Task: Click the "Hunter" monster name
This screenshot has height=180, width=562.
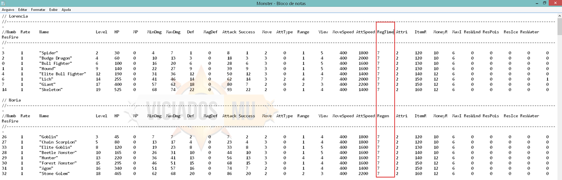Action: [x=48, y=158]
